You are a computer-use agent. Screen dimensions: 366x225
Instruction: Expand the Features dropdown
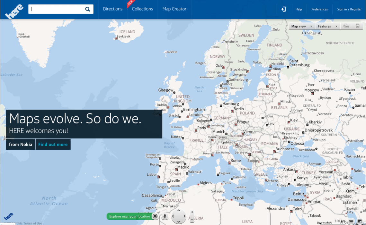[327, 26]
